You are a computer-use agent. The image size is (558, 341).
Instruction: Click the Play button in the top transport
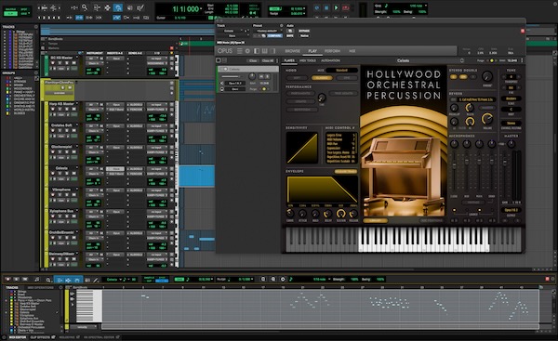pos(336,7)
